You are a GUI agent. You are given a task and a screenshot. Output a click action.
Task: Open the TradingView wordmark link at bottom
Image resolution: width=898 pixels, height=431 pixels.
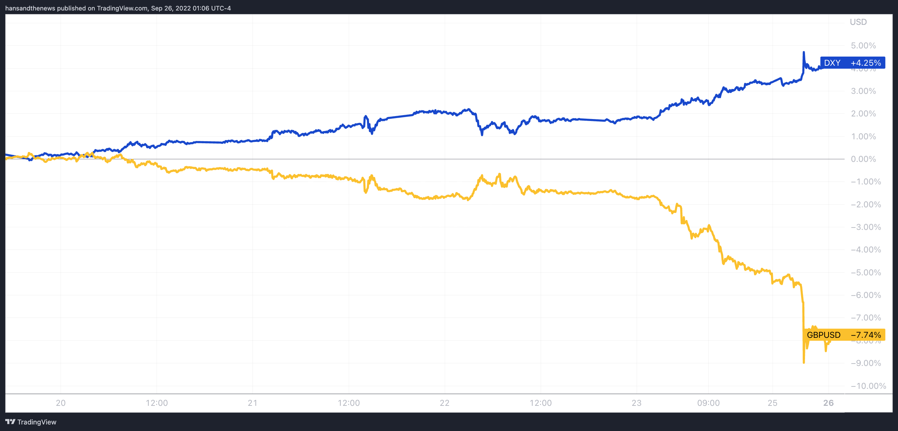point(37,422)
